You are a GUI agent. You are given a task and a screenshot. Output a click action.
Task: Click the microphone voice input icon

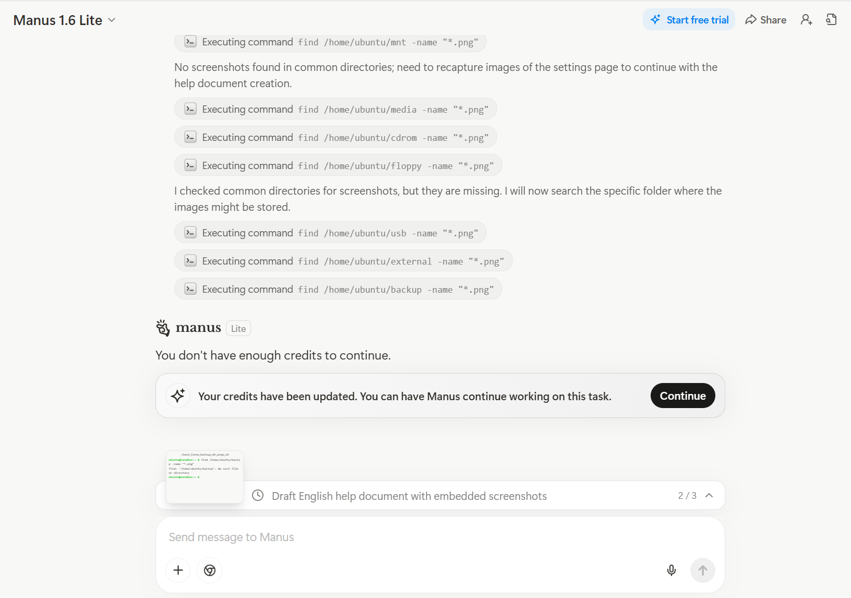coord(672,570)
